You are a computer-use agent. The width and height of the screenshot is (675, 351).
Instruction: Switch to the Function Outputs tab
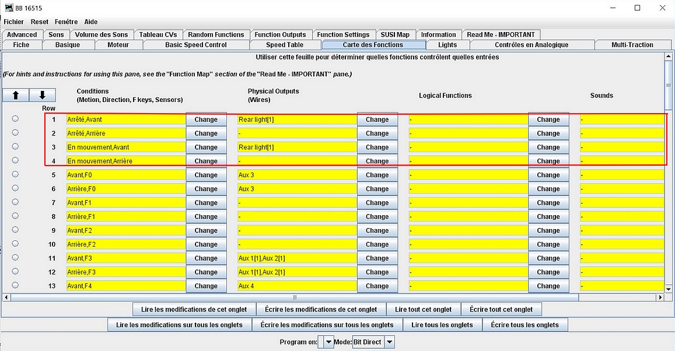click(280, 35)
